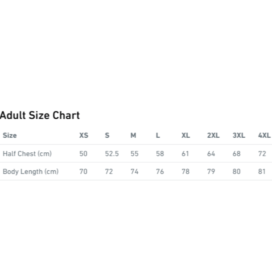Click the 2XL size column header
The width and height of the screenshot is (272, 272).
(x=213, y=135)
